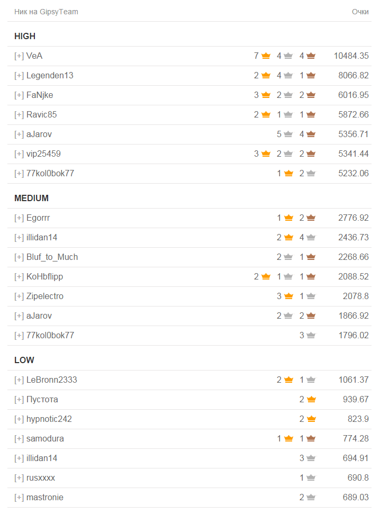Viewport: 380px width, 514px height.
Task: Click Zipelectro's gold crown icon
Action: pos(288,296)
